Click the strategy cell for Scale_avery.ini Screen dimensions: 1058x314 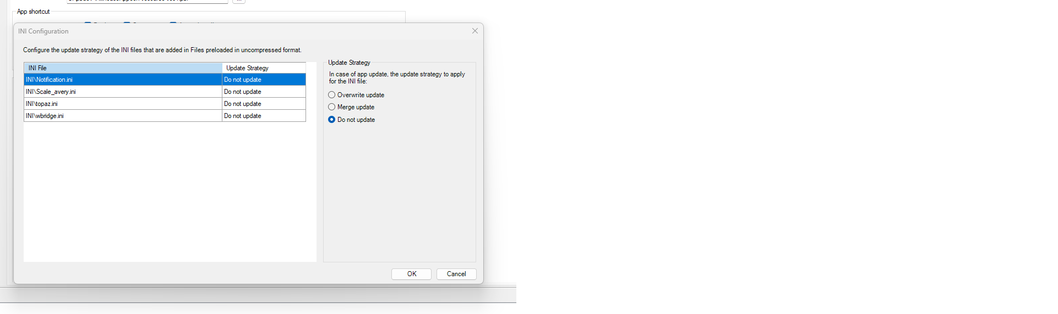[264, 92]
